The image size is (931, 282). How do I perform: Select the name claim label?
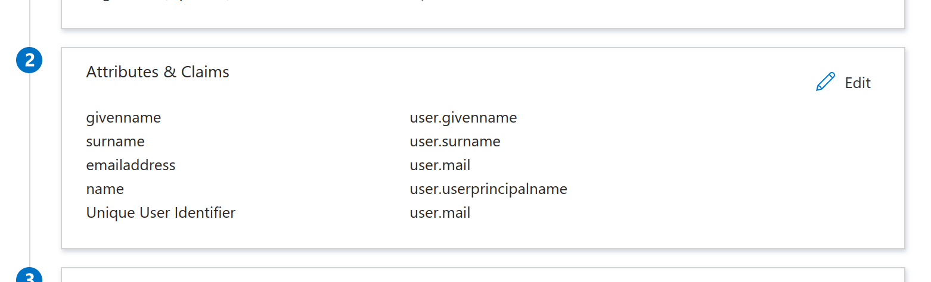[105, 189]
